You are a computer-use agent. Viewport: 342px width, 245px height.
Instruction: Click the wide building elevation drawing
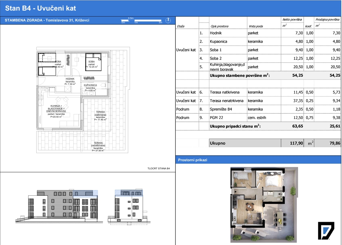[x=59, y=206]
